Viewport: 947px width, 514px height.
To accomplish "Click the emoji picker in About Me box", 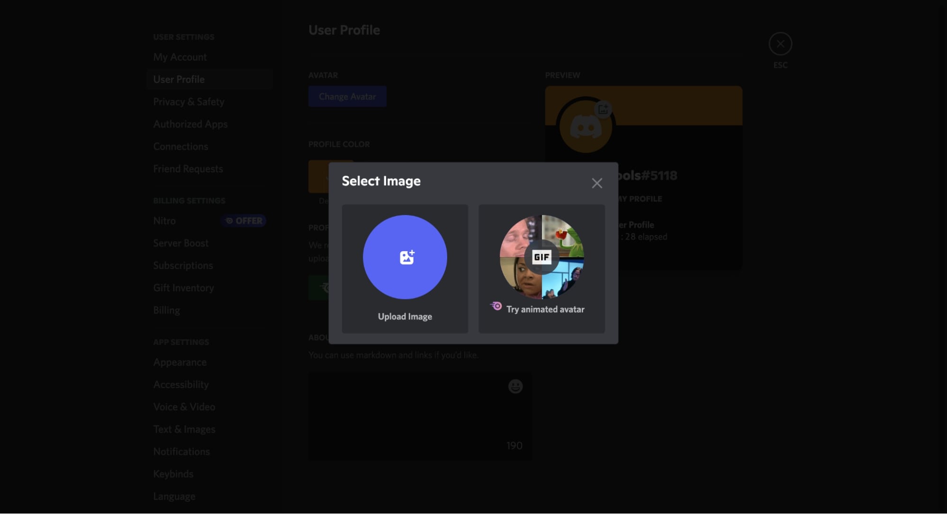I will pyautogui.click(x=515, y=387).
